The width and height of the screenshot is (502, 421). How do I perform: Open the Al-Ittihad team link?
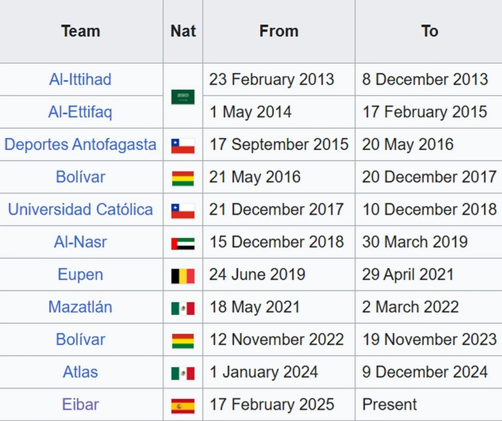click(80, 79)
